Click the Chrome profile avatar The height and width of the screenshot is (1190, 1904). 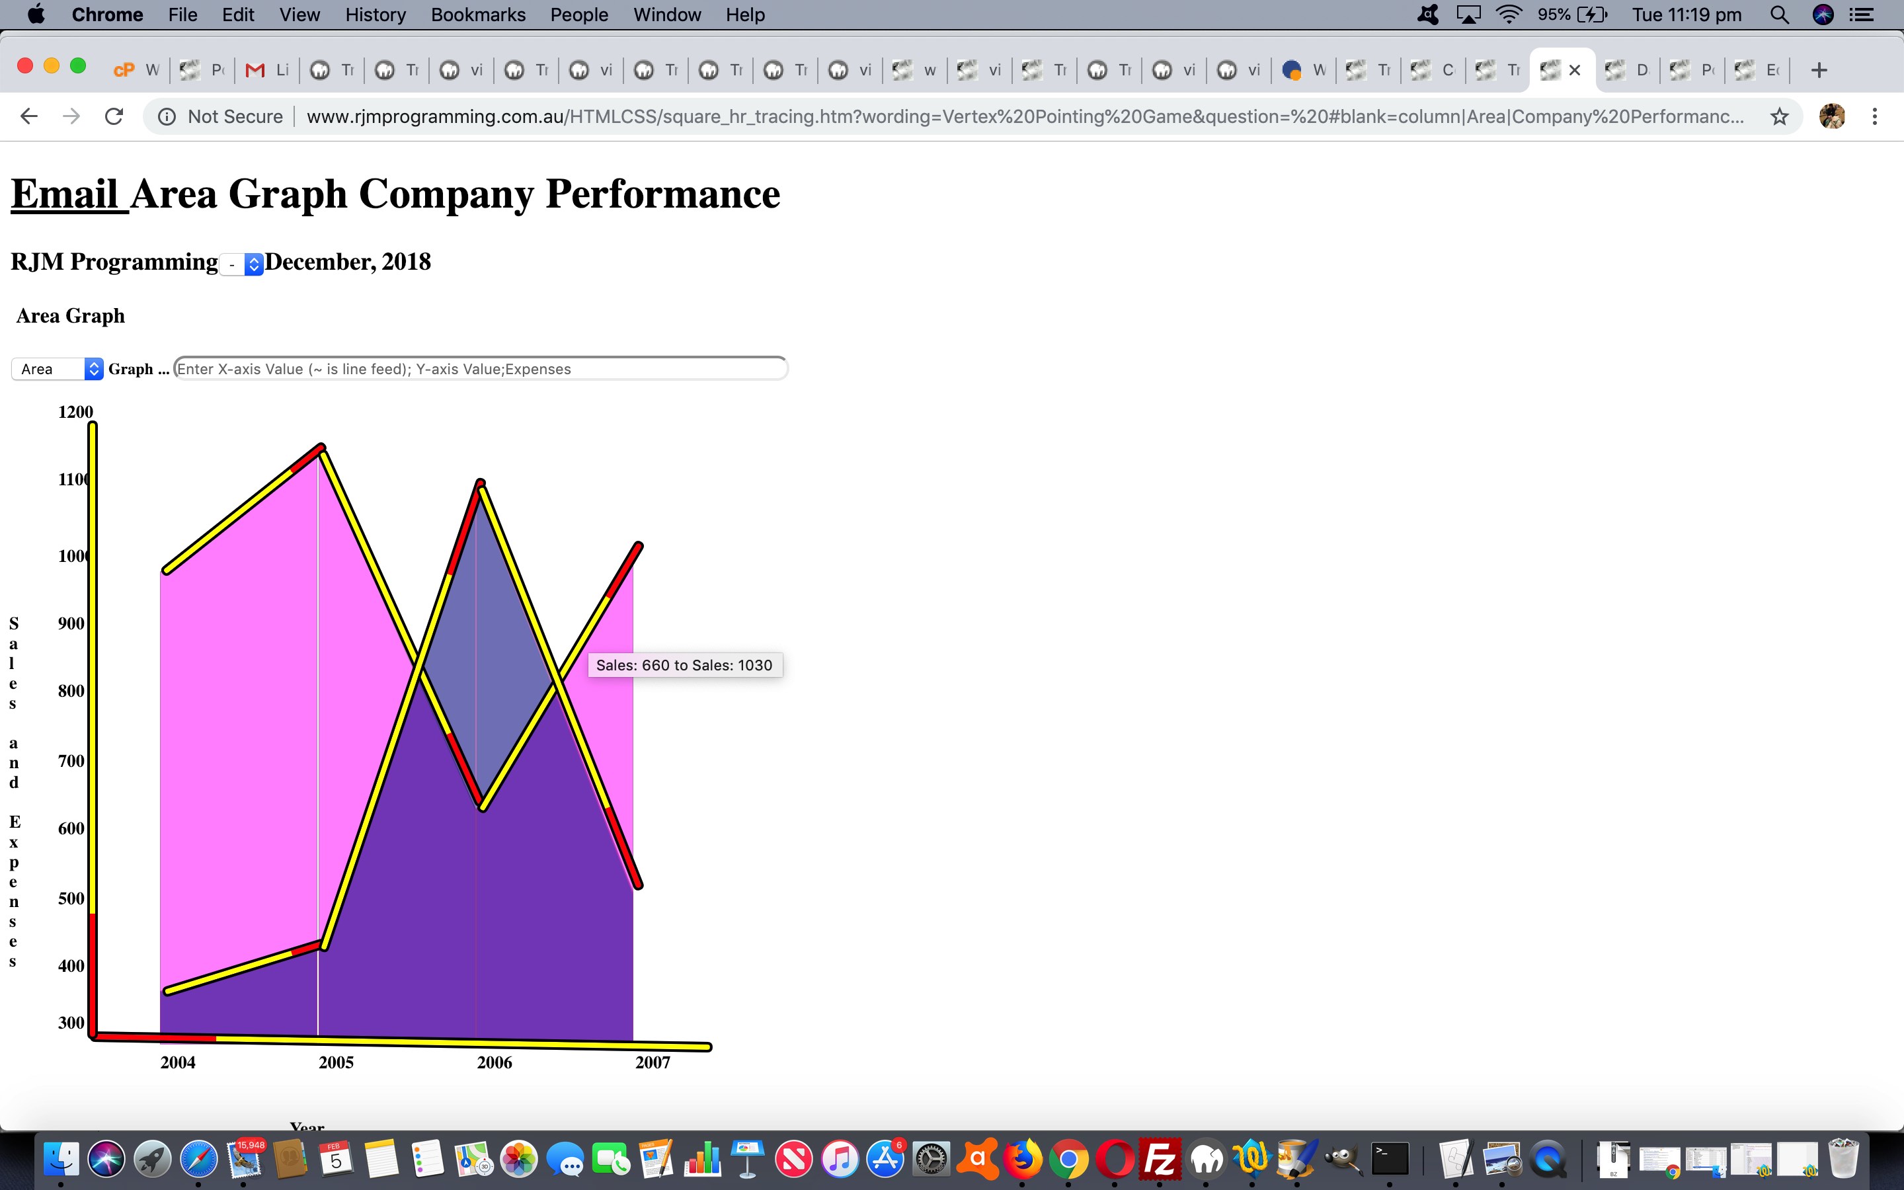pos(1833,116)
